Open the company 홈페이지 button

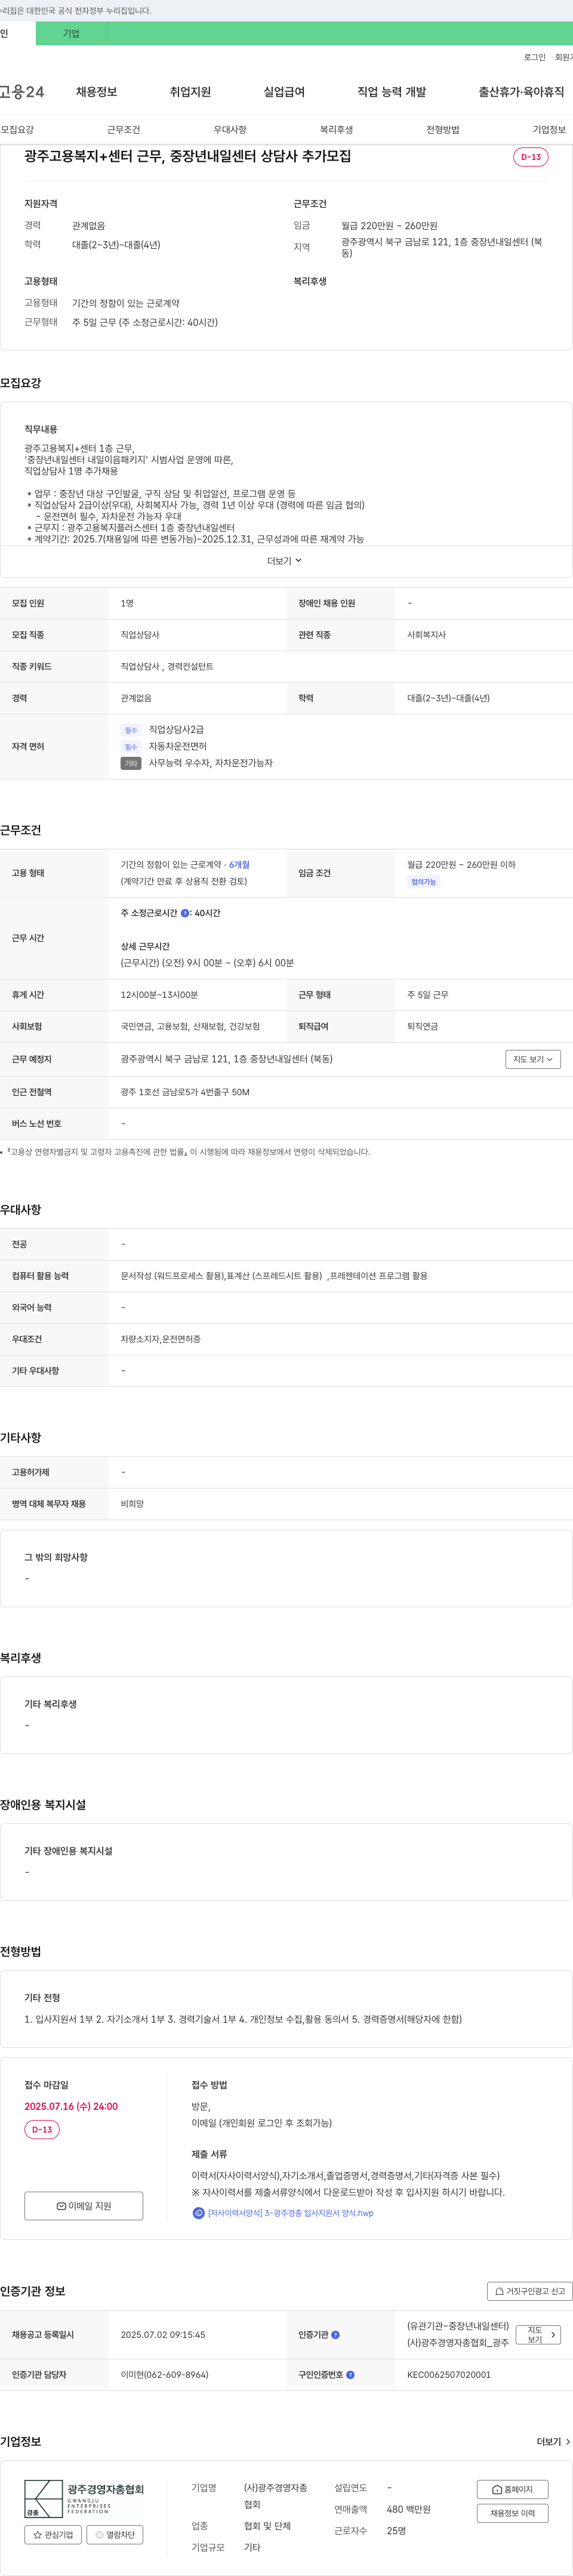click(x=512, y=2490)
